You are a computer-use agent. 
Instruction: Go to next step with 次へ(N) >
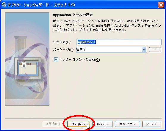pyautogui.click(x=79, y=124)
